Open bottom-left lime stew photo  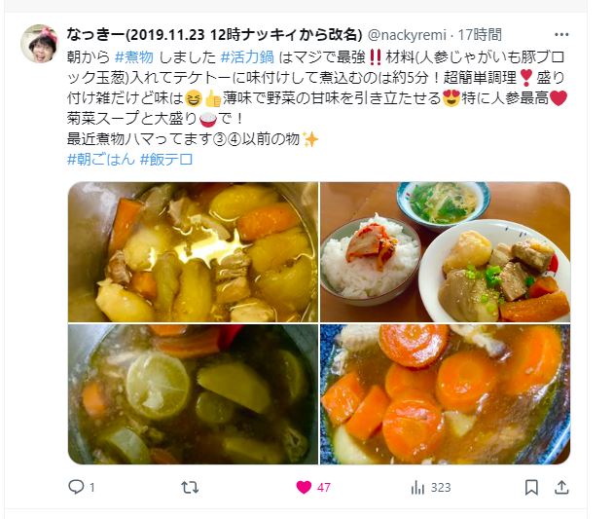193,394
